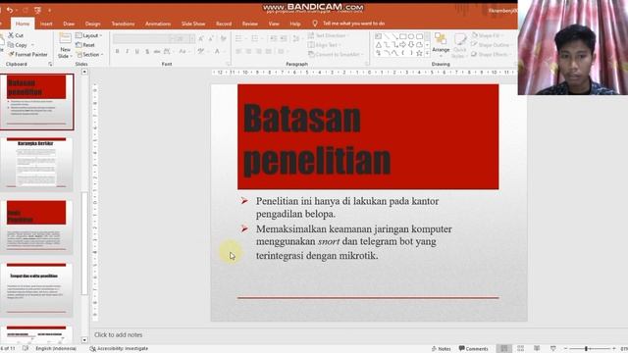The image size is (628, 353).
Task: Open the Align Text dropdown
Action: point(325,45)
